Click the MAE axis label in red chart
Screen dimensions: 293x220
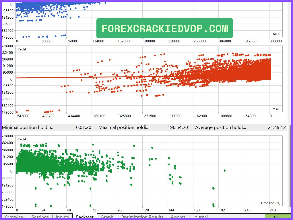pyautogui.click(x=276, y=109)
